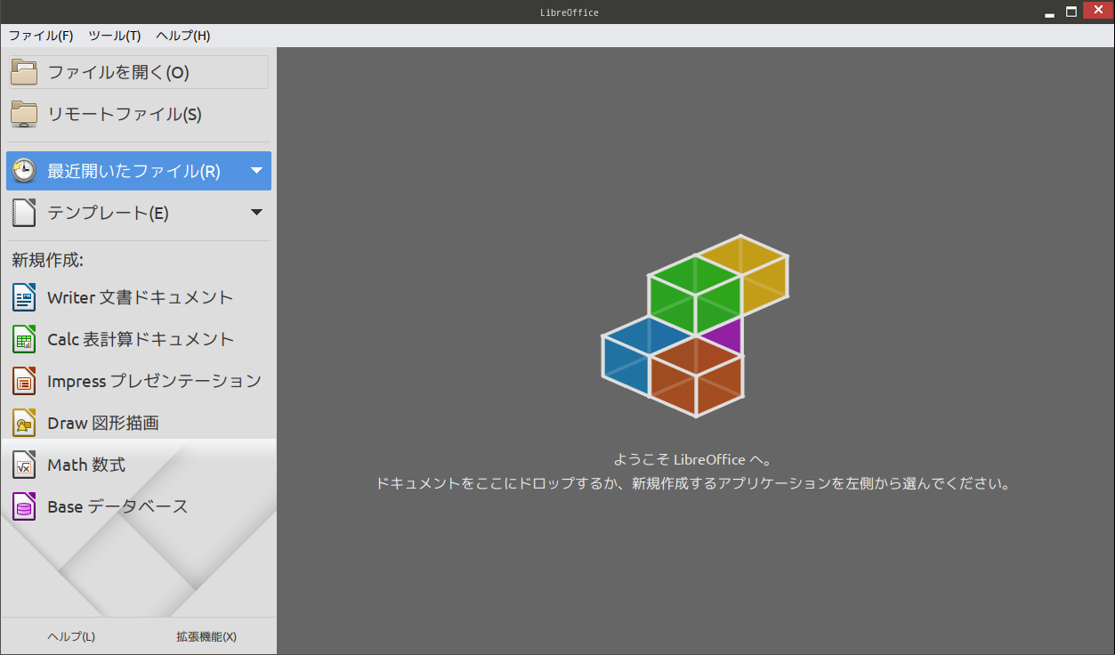The image size is (1115, 655).
Task: Maximize the LibreOffice window
Action: (1072, 12)
